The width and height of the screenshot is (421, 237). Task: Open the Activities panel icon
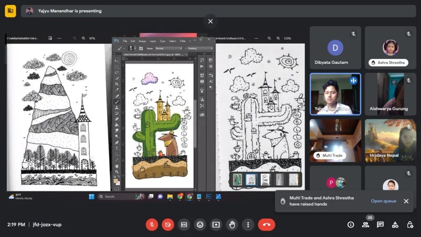pyautogui.click(x=395, y=225)
